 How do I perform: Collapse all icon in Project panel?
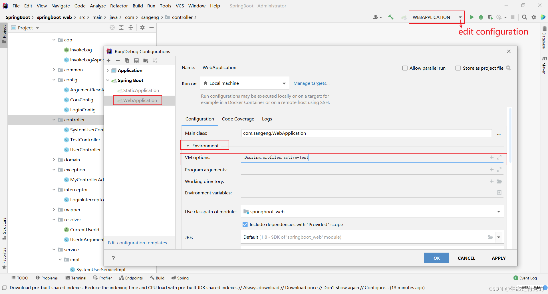(x=131, y=27)
